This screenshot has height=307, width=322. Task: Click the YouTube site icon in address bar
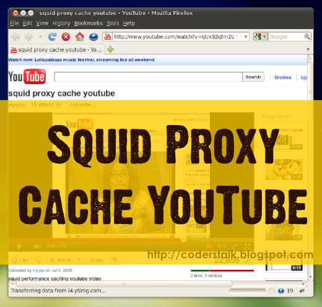coord(108,37)
